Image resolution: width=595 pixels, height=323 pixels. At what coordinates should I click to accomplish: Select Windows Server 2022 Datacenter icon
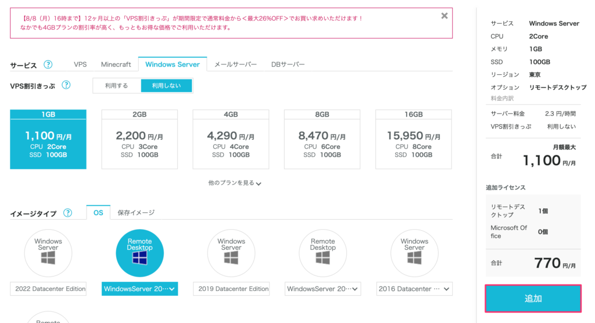(48, 253)
